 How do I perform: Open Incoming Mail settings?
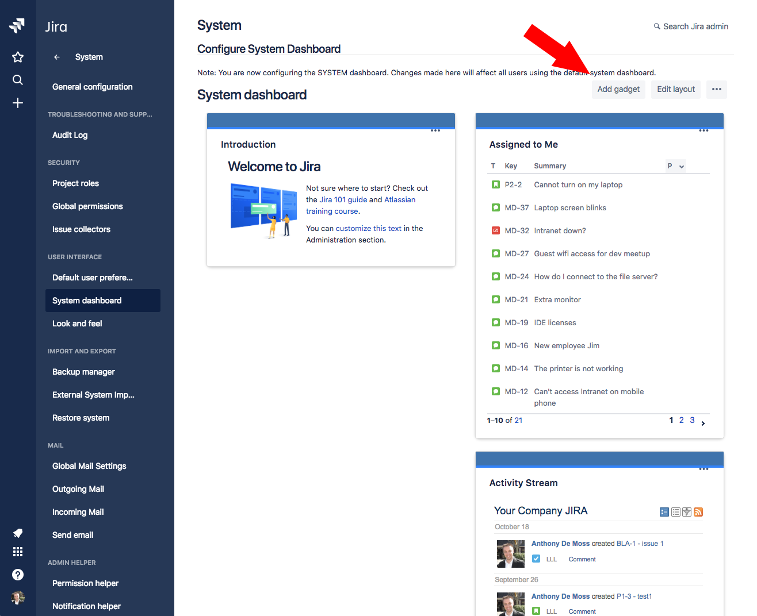(78, 512)
